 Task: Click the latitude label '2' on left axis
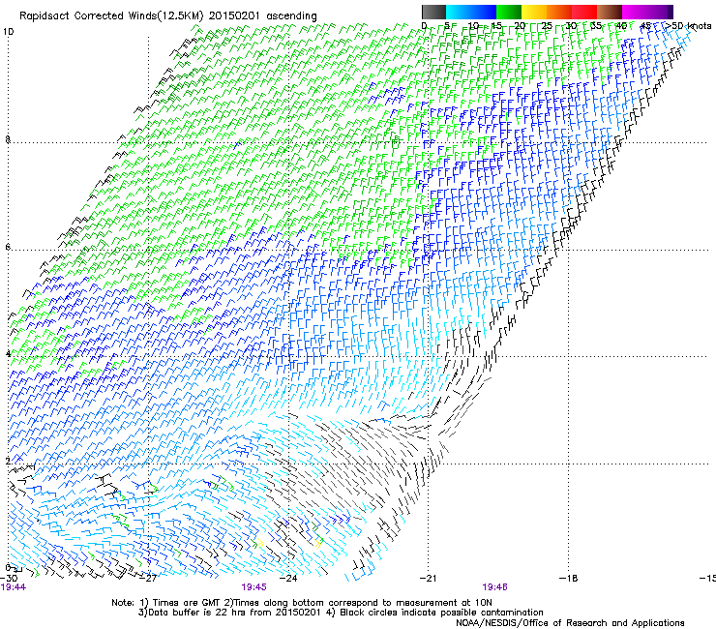click(x=8, y=461)
